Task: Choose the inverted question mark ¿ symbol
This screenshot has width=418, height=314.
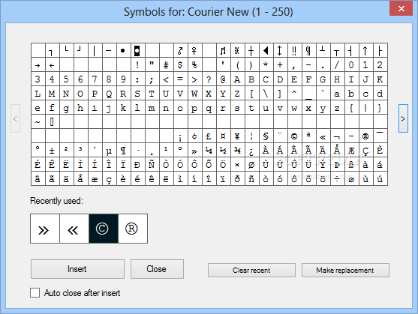Action: pos(251,151)
